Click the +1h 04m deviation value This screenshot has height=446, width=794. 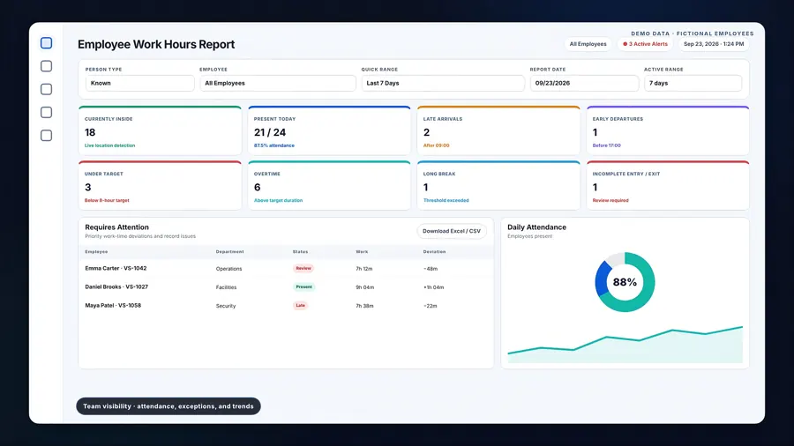pos(433,287)
